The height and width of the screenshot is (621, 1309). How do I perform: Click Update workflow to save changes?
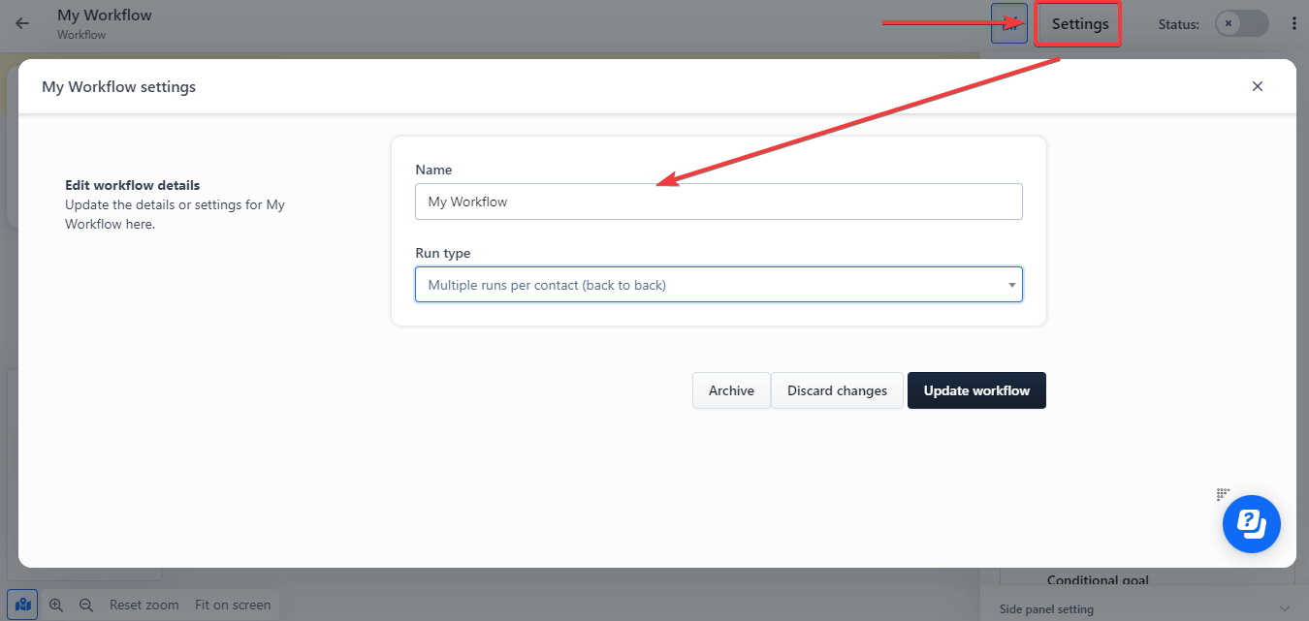(975, 389)
